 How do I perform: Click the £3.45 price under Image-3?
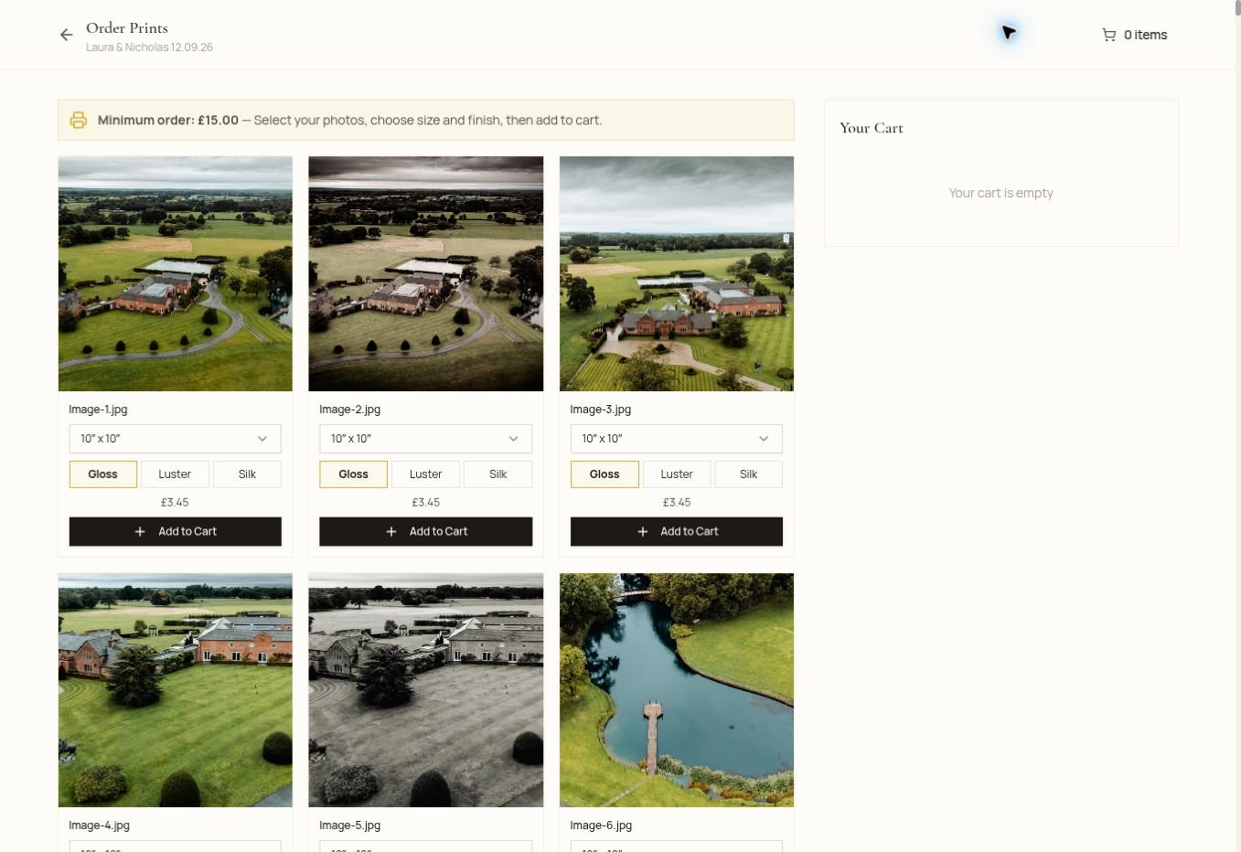pyautogui.click(x=677, y=503)
